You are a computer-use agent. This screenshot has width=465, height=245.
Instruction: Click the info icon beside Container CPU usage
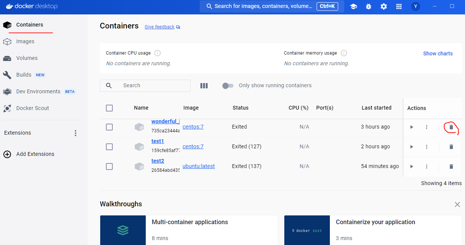click(x=158, y=53)
